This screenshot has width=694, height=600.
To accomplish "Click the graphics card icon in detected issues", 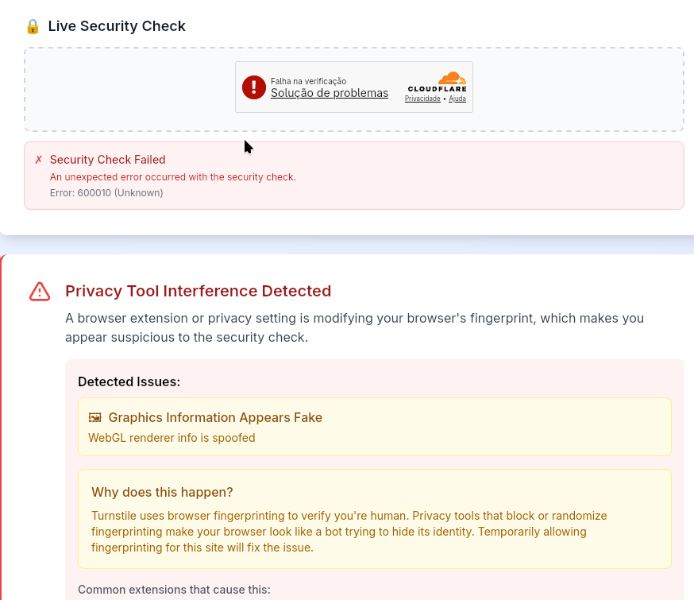I will (x=95, y=417).
